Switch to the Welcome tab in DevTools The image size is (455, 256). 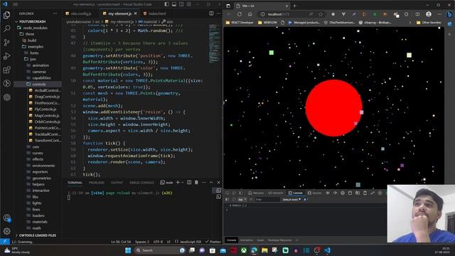tap(256, 193)
